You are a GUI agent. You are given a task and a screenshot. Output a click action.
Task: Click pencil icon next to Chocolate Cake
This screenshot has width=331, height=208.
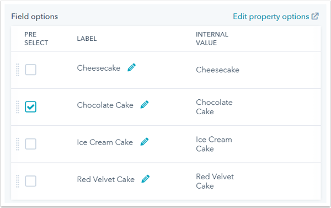tap(145, 105)
